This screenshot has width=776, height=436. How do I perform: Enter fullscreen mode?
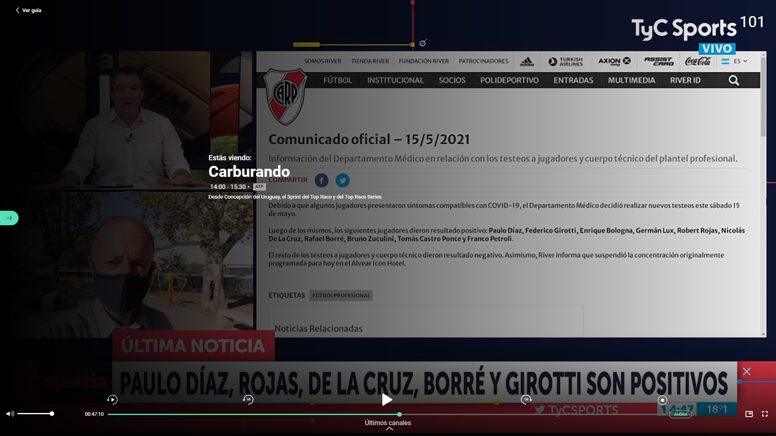coord(765,414)
